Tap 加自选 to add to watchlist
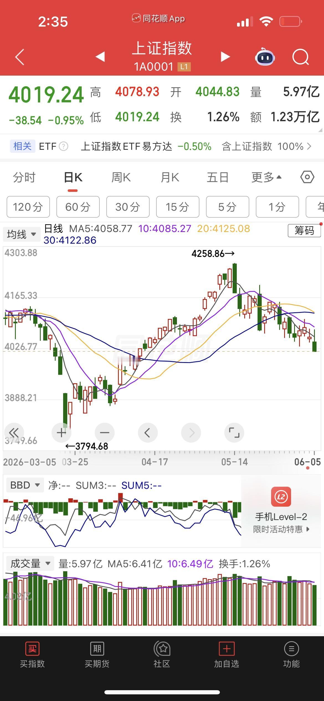Screen dimensions: 324x701 pyautogui.click(x=227, y=655)
